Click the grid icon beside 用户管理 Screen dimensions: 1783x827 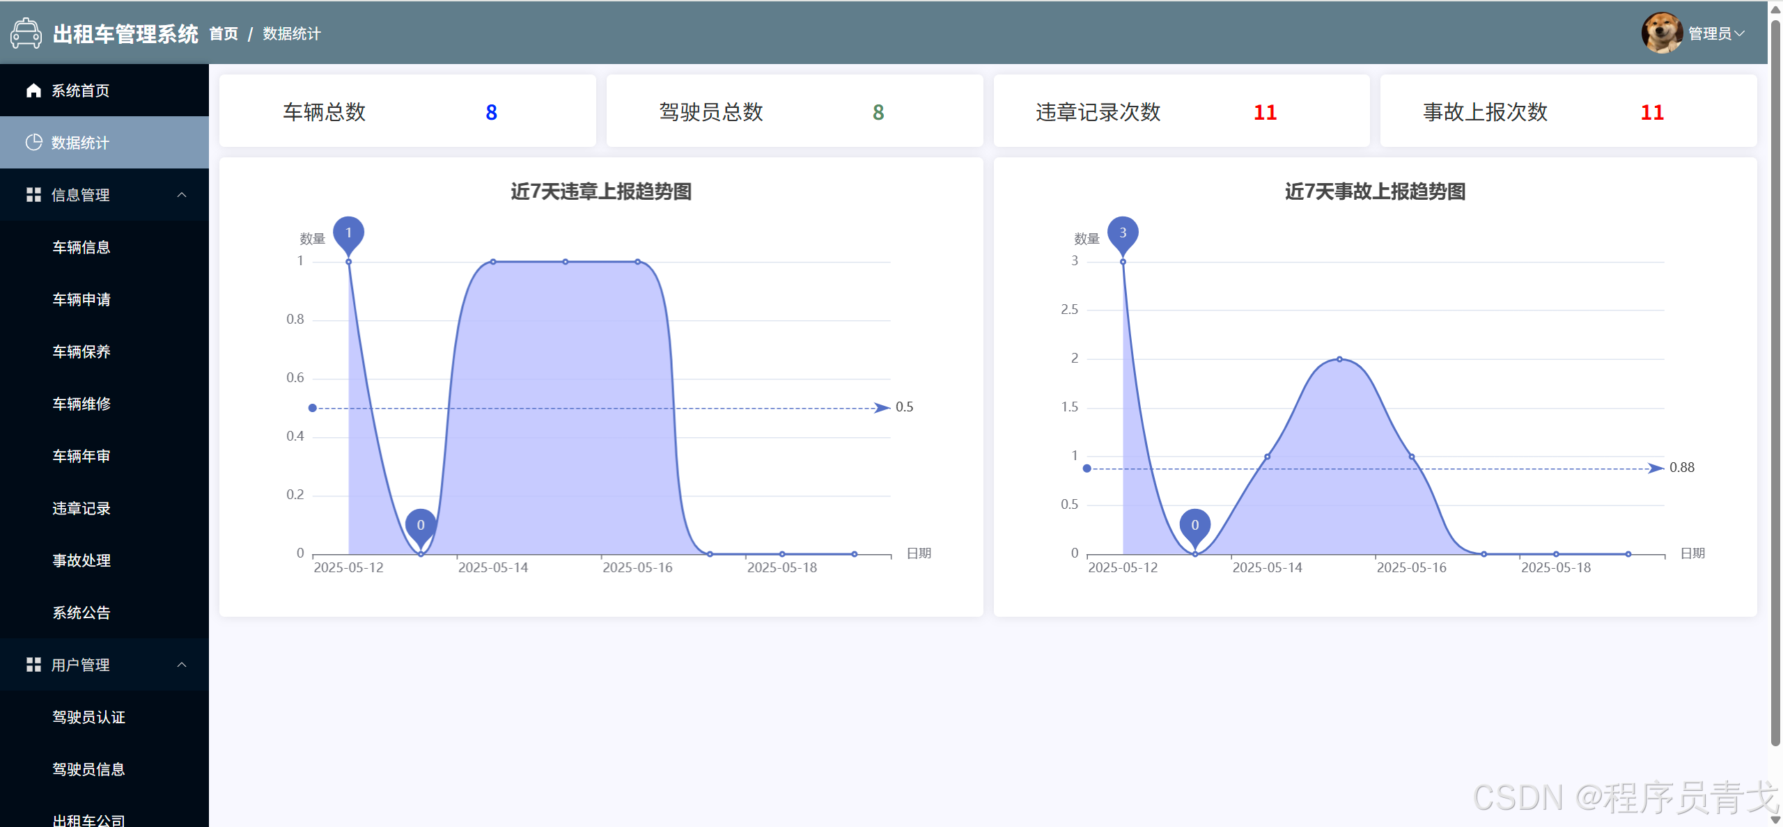coord(33,665)
